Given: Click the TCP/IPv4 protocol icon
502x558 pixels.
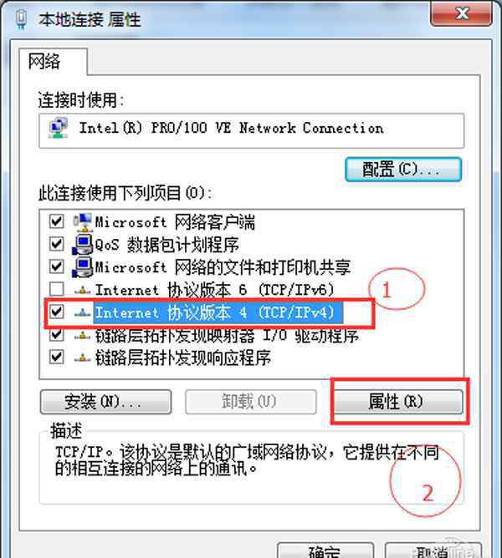Looking at the screenshot, I should [x=83, y=312].
